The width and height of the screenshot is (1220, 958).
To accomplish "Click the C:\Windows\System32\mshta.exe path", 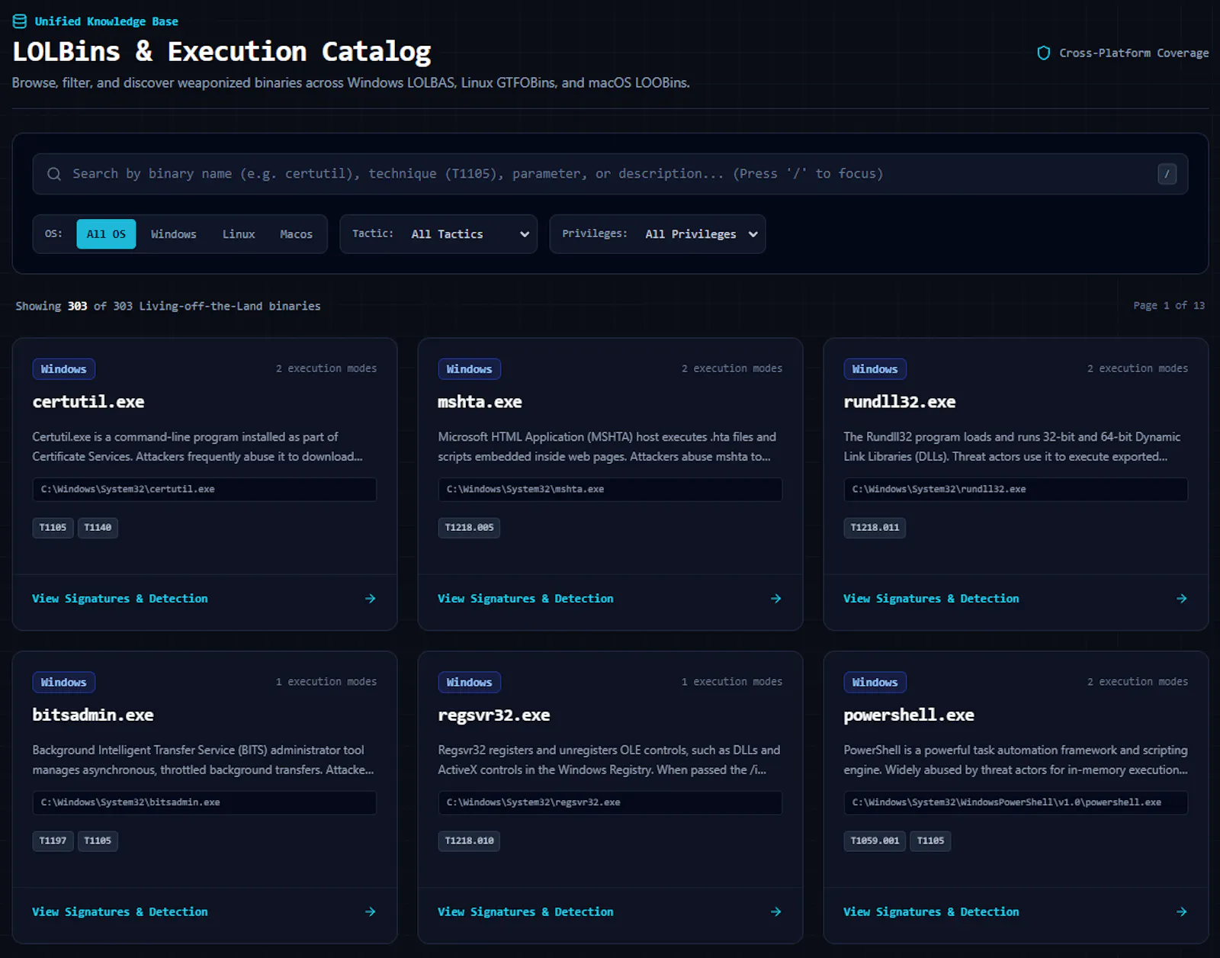I will click(x=610, y=490).
